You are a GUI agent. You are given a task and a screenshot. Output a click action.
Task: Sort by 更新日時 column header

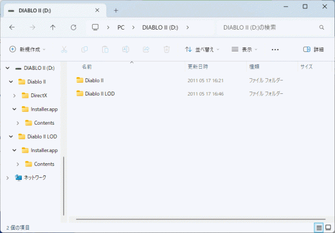(x=198, y=66)
